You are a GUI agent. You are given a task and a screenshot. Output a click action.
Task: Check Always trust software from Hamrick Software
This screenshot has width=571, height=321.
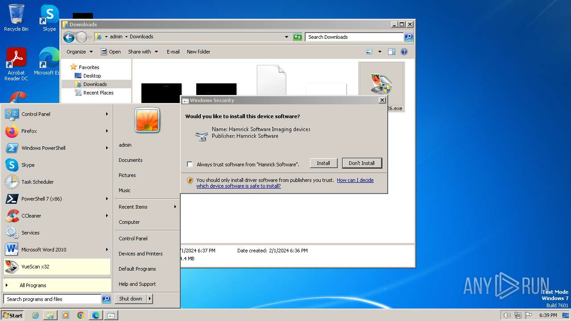pos(190,165)
